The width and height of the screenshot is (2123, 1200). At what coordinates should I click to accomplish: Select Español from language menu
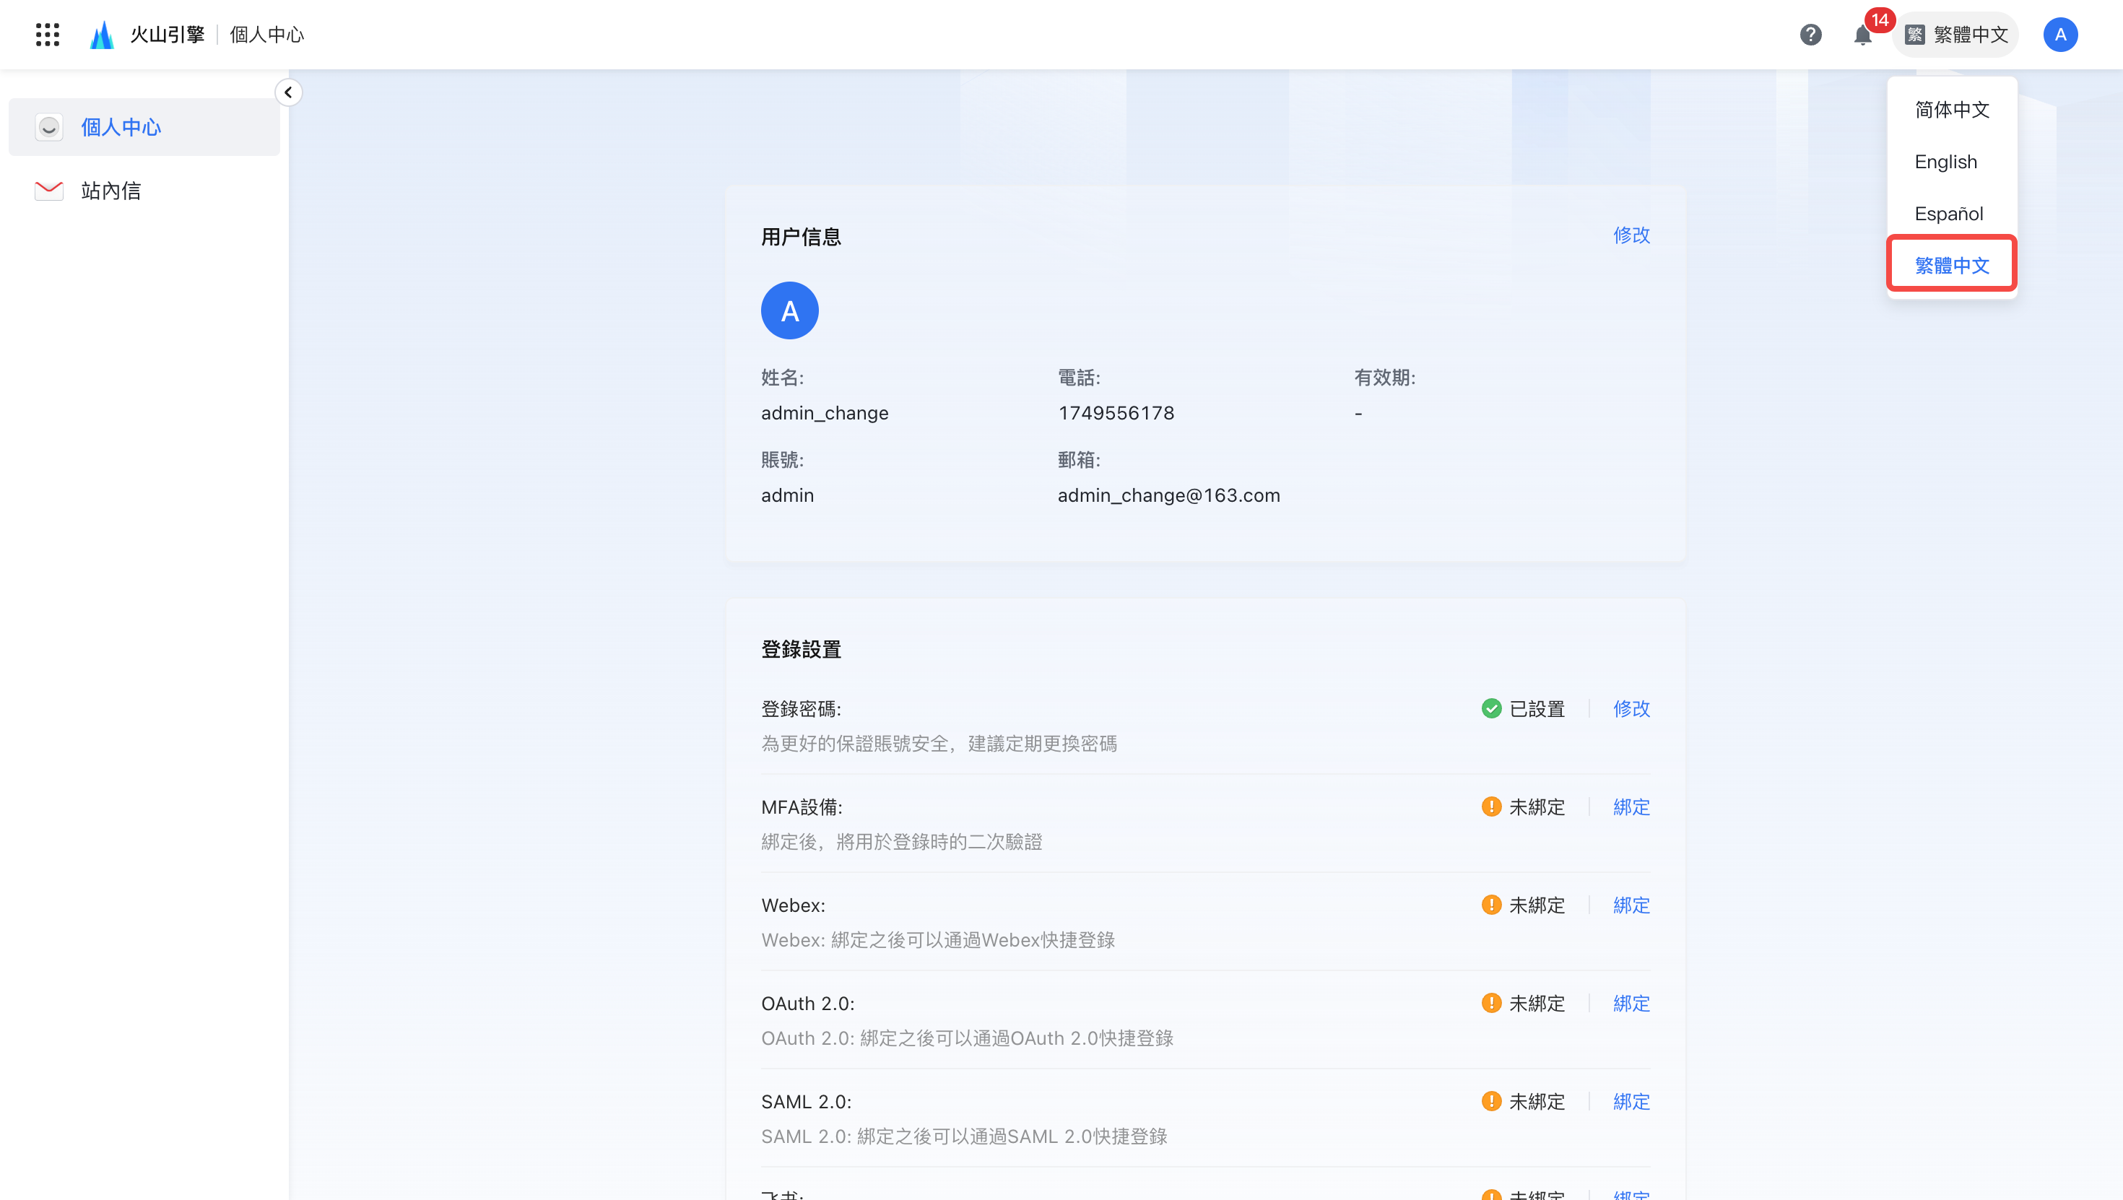1952,214
